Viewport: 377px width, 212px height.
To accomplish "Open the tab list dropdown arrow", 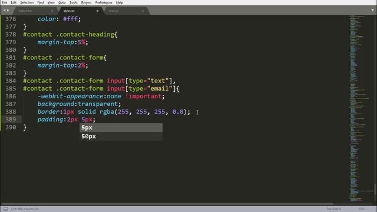I will pos(372,11).
